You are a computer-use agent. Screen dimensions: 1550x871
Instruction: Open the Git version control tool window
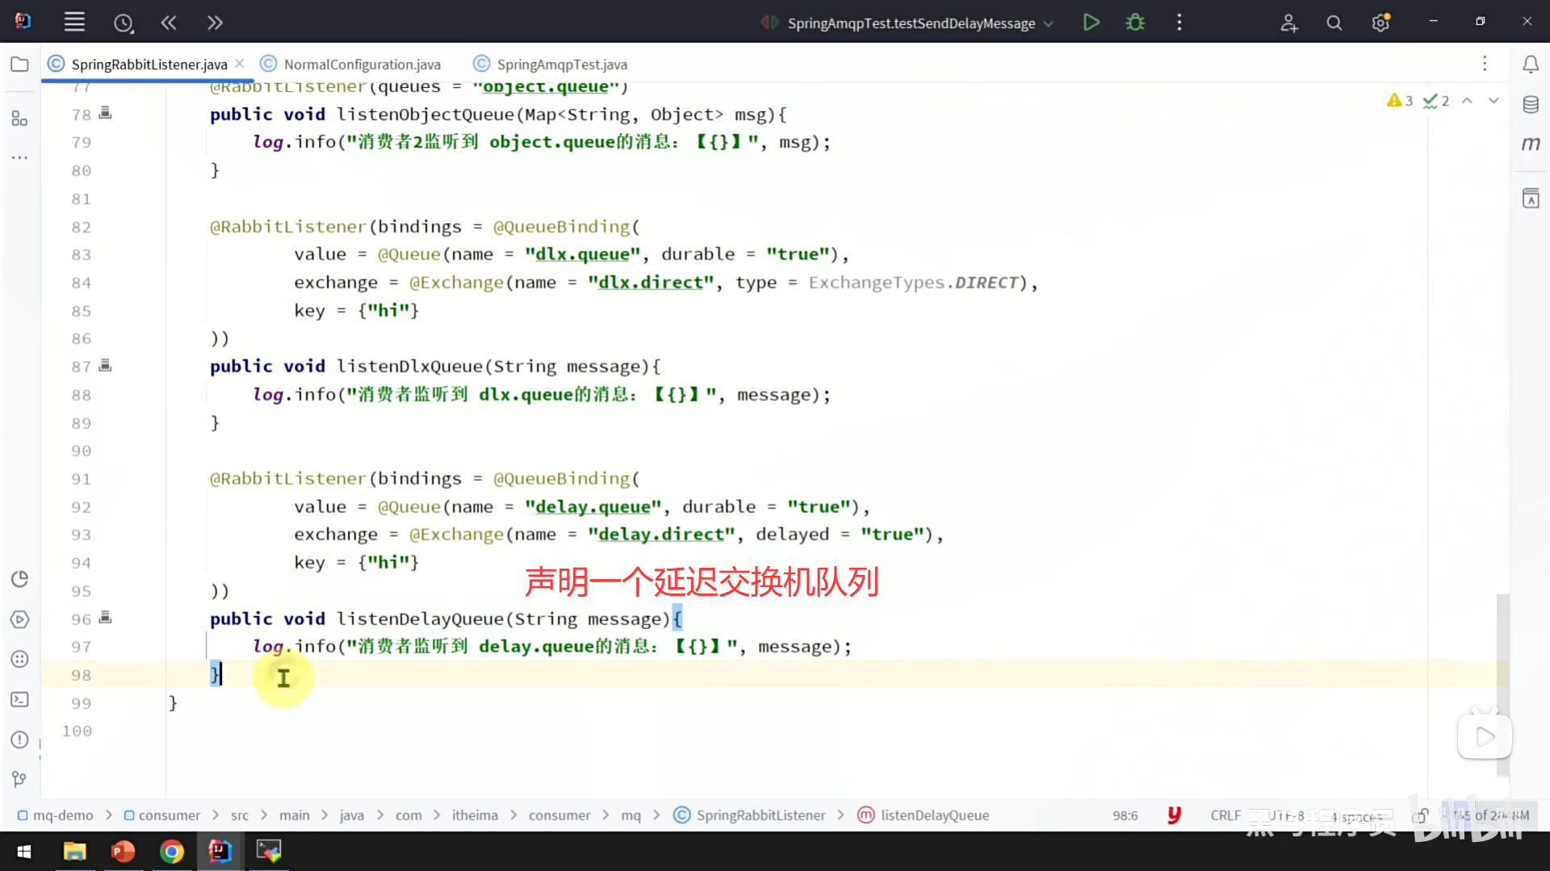pos(19,779)
